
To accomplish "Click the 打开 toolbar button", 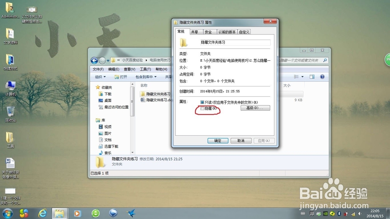I will pyautogui.click(x=121, y=77).
